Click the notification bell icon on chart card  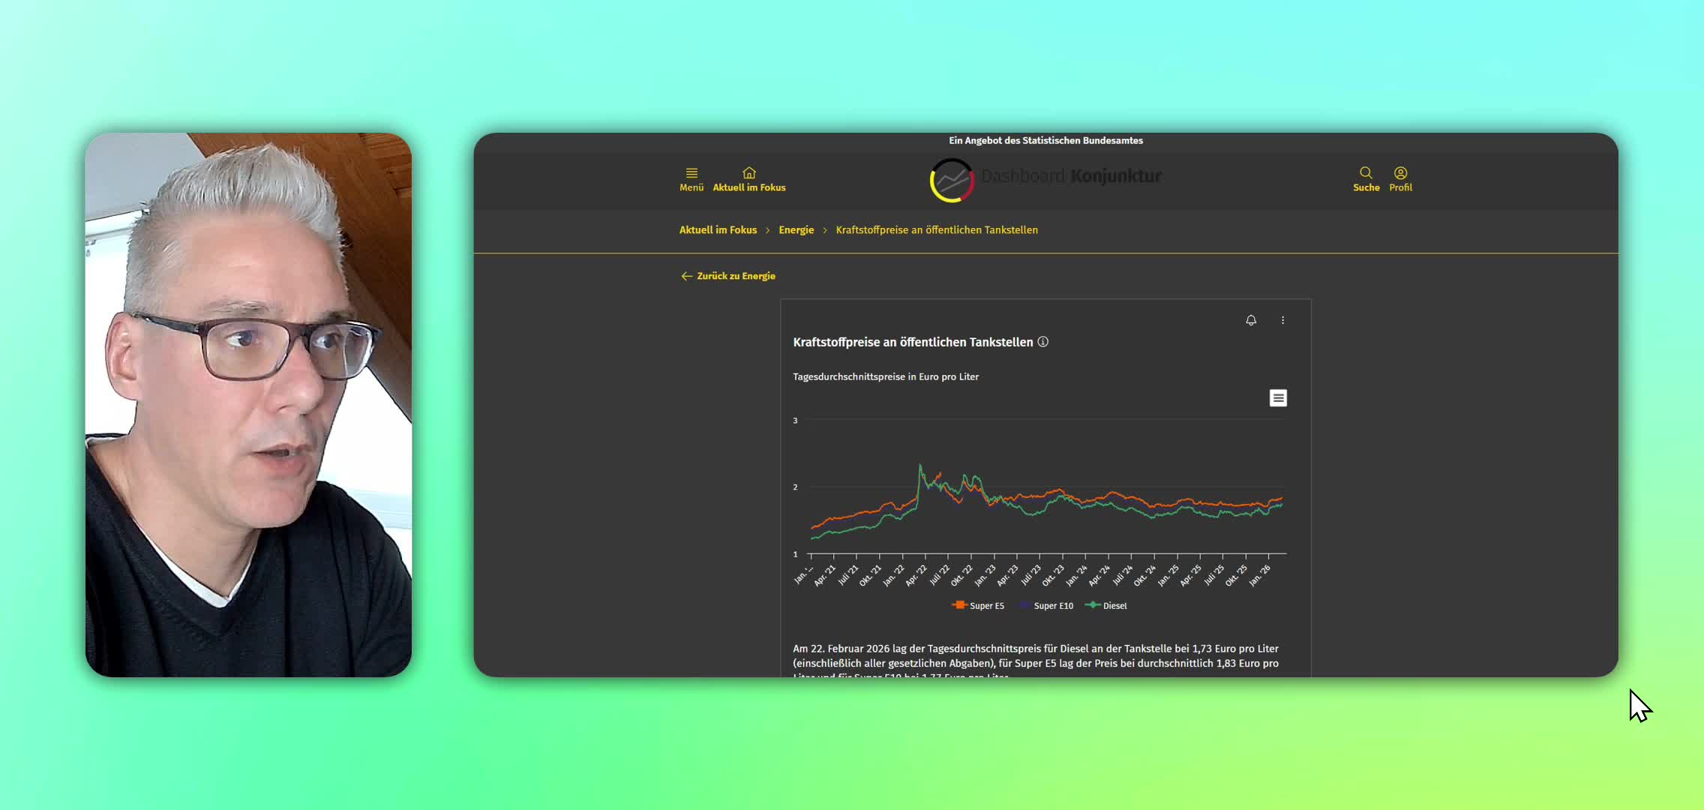click(x=1250, y=320)
